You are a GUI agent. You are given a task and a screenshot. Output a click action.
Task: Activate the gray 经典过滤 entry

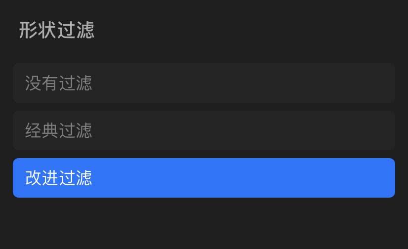point(204,130)
